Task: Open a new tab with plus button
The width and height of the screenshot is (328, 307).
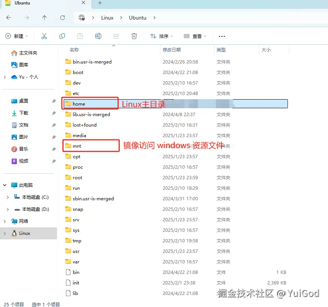Action: 100,3
